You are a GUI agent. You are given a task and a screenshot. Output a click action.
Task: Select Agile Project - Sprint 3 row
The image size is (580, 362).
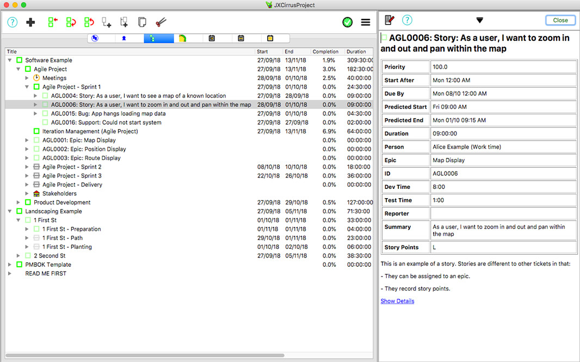[x=189, y=175]
